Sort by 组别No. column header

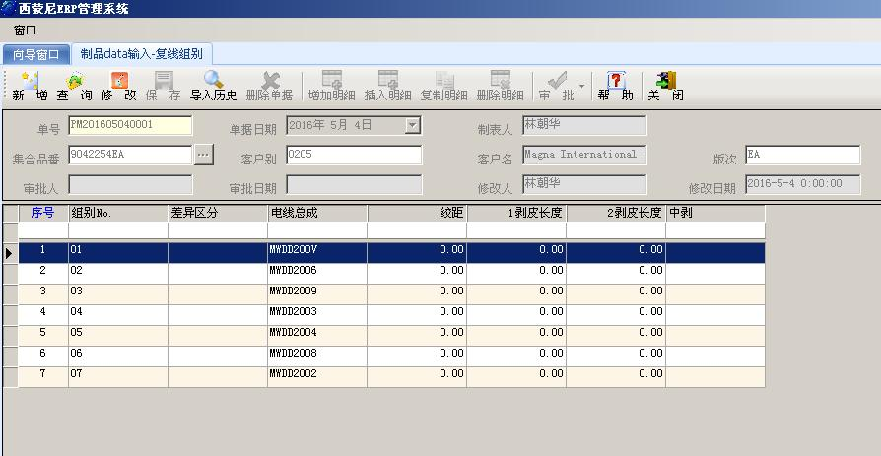coord(118,214)
